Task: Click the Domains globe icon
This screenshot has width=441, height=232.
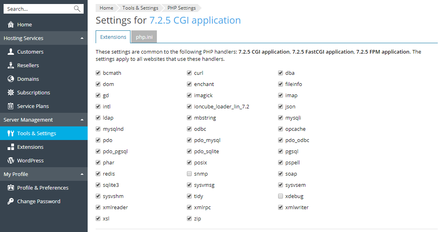Action: pyautogui.click(x=11, y=79)
